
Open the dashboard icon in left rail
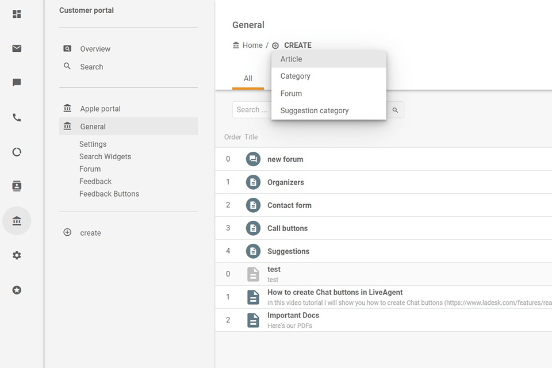17,14
